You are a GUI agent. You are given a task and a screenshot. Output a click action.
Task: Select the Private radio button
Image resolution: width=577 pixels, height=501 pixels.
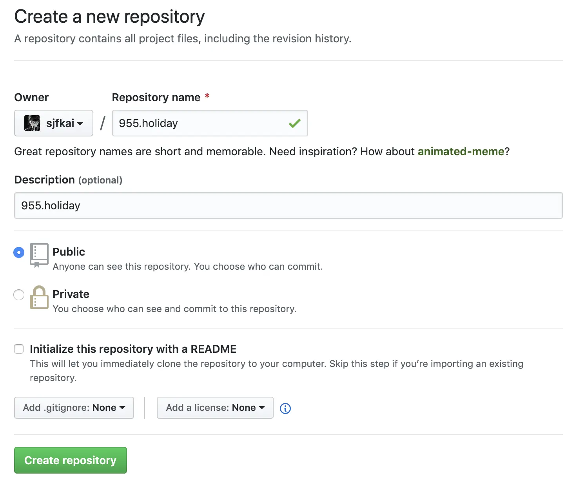click(19, 295)
